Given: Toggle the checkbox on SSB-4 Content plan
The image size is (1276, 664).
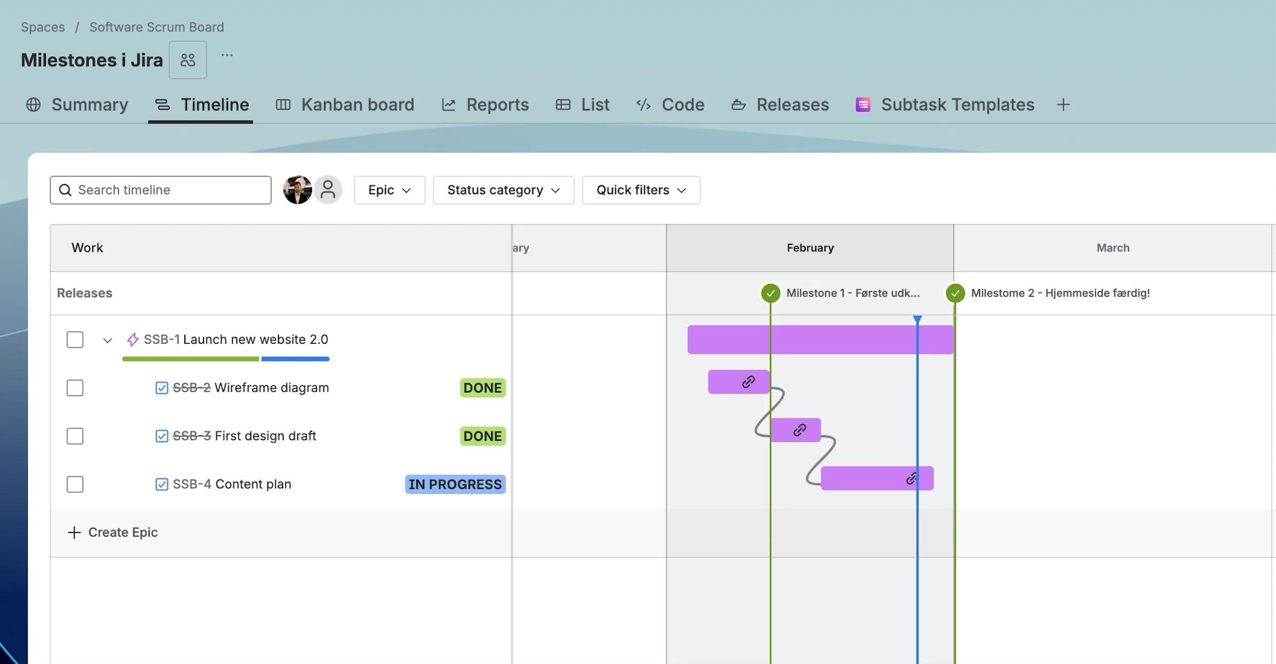Looking at the screenshot, I should click(x=162, y=484).
